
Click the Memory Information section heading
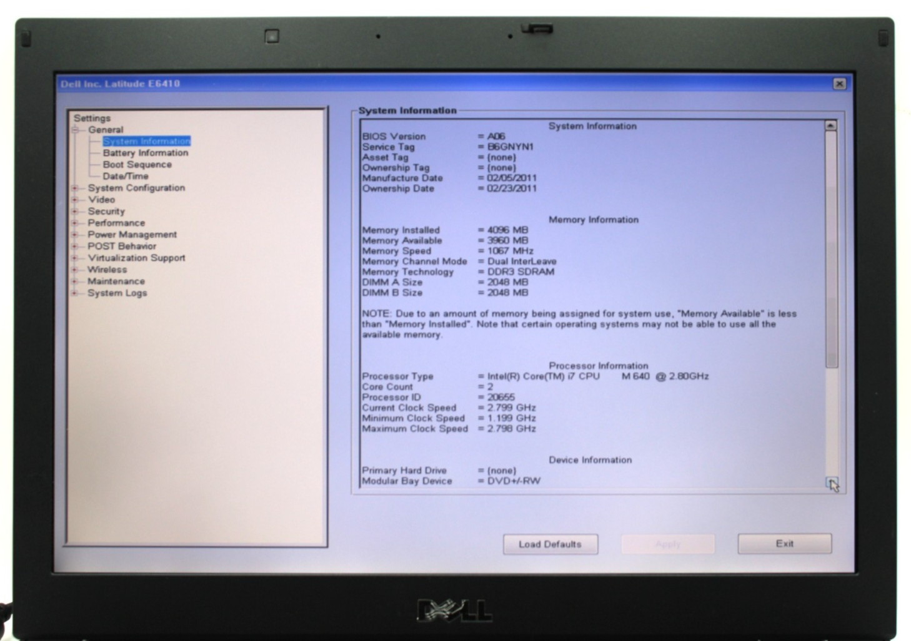[x=594, y=220]
